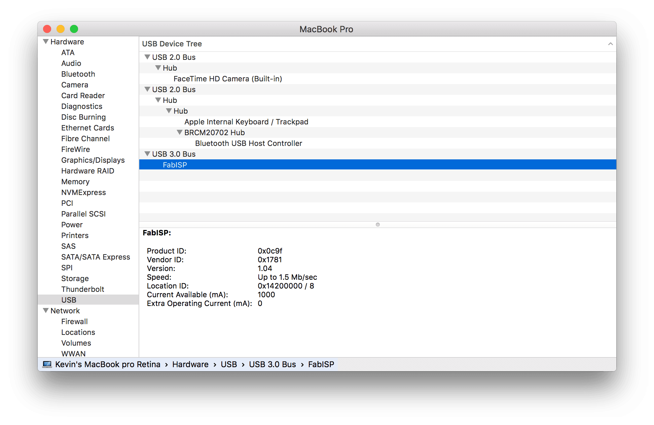
Task: Show Graphics/Displays information
Action: pos(93,160)
